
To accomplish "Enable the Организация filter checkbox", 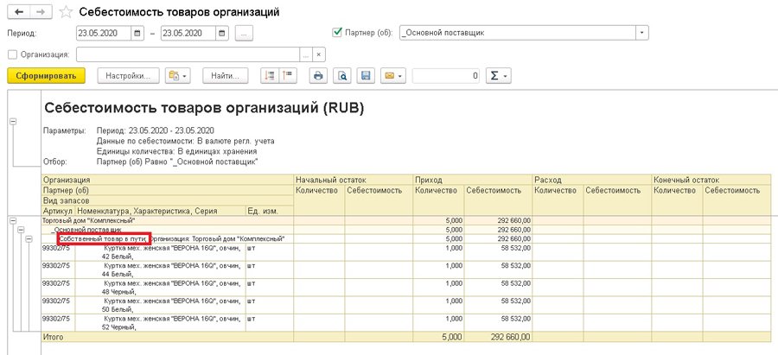I will coord(12,54).
